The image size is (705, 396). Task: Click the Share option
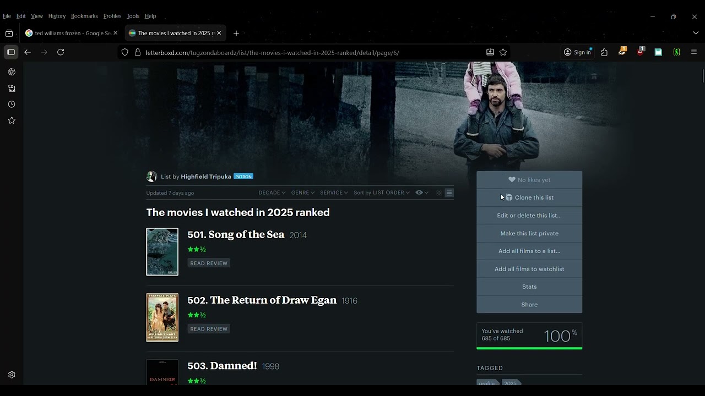point(529,305)
